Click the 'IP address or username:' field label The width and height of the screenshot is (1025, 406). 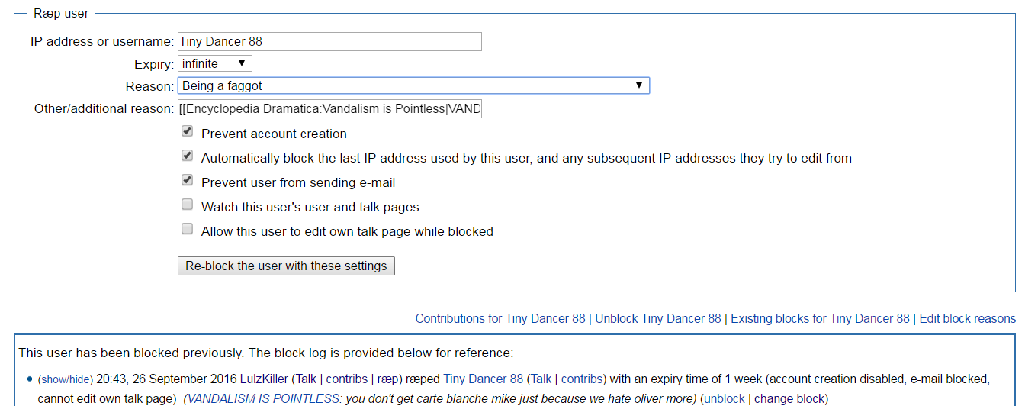pyautogui.click(x=102, y=41)
